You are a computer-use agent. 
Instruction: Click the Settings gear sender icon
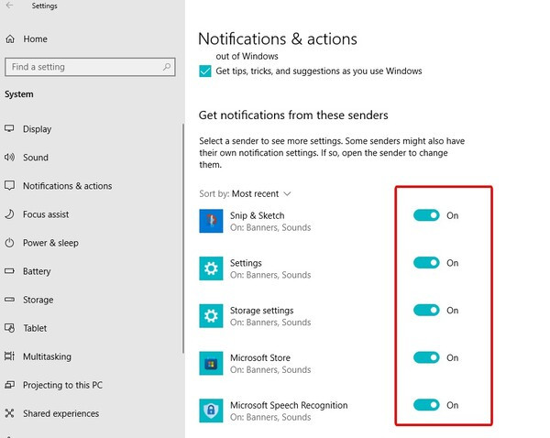[x=211, y=268]
